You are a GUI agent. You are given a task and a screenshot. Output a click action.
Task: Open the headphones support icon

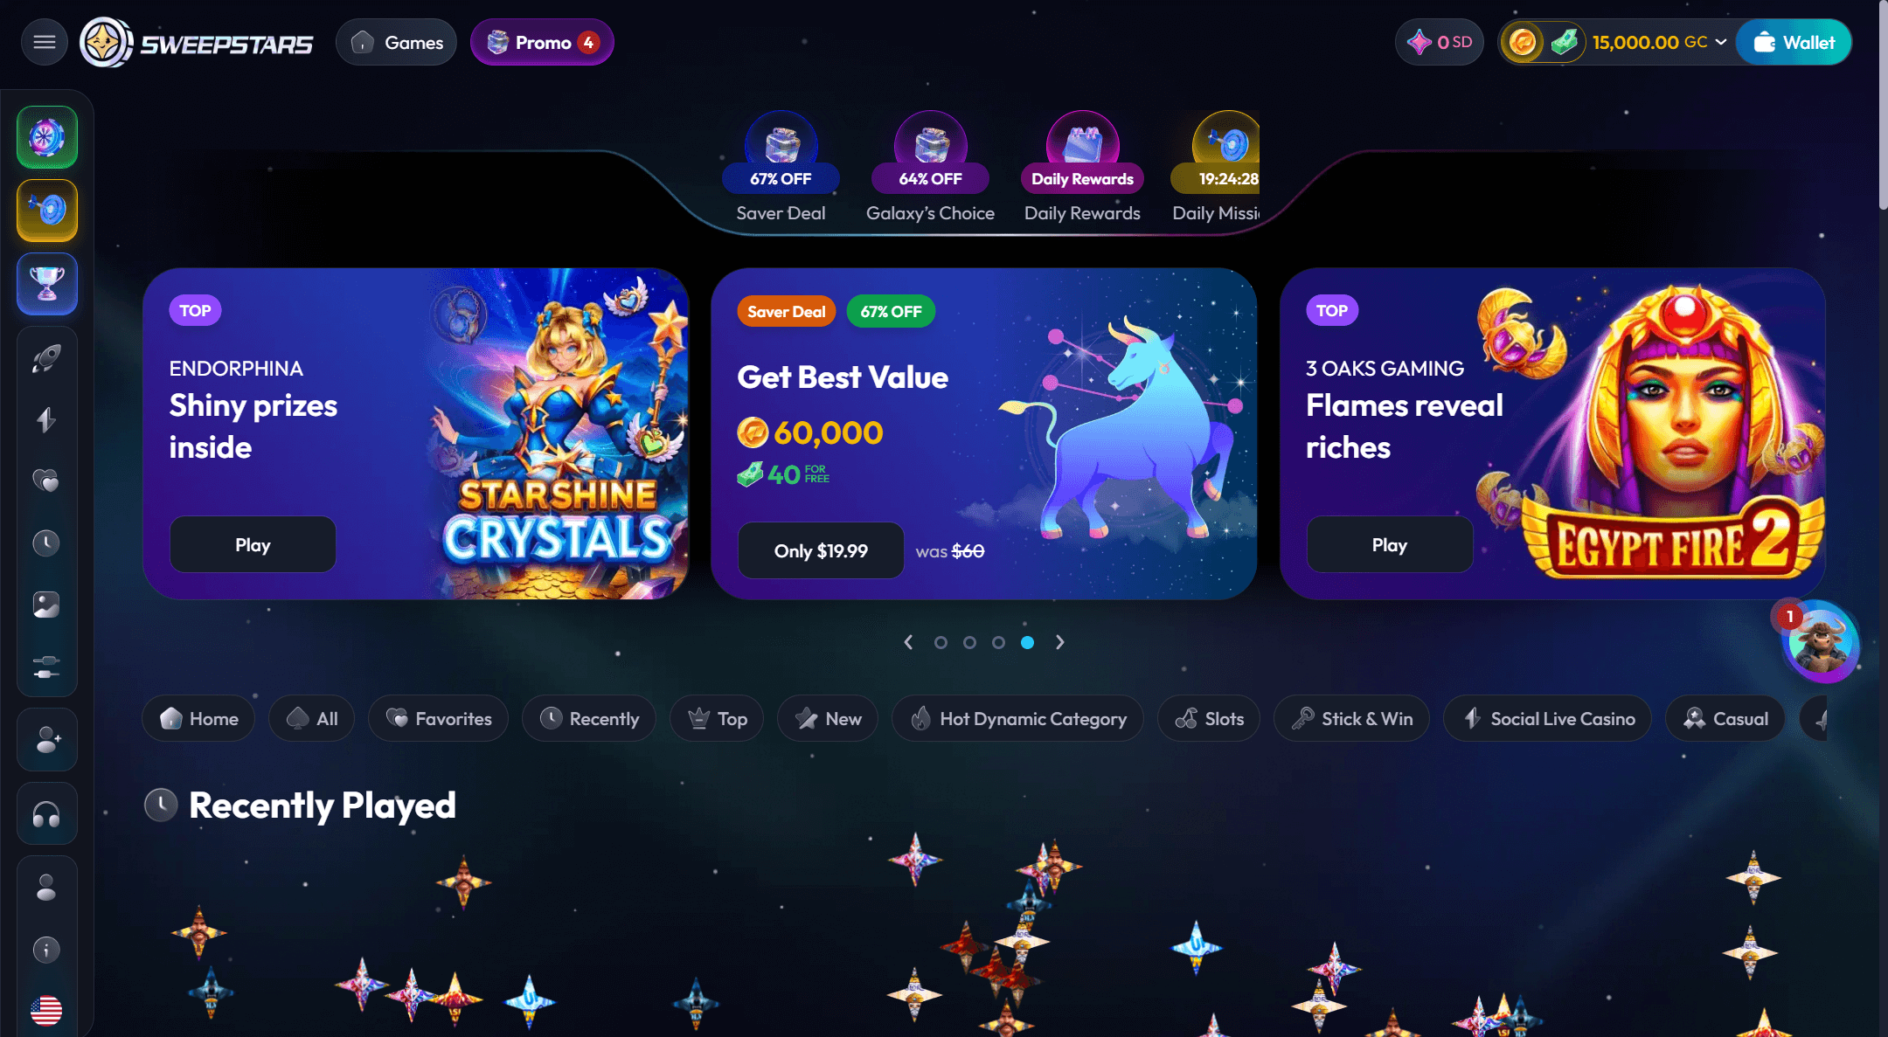pyautogui.click(x=46, y=815)
